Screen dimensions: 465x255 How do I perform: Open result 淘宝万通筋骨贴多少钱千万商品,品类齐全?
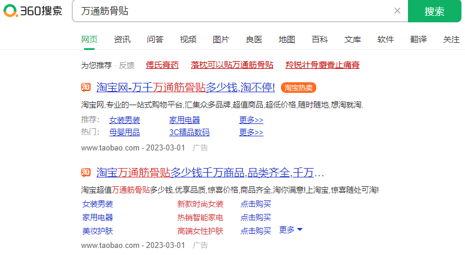pos(210,173)
